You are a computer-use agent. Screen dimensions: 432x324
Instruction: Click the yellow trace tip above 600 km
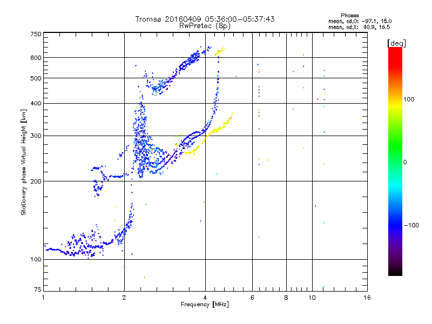220,51
